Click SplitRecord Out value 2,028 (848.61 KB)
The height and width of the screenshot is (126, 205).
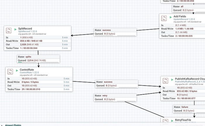[x=29, y=45]
